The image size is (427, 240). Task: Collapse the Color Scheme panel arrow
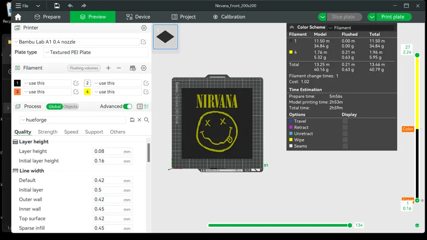pos(292,27)
